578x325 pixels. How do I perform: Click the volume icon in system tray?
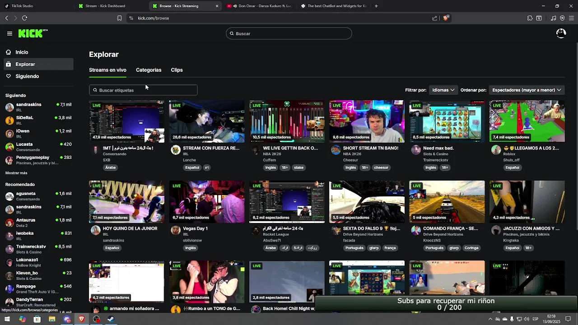(527, 319)
